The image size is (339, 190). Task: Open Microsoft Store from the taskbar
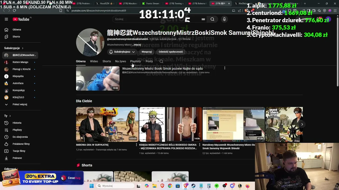coord(178,186)
